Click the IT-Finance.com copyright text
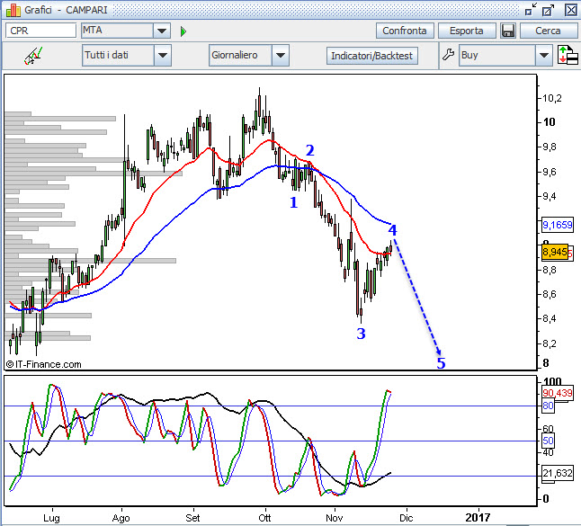Screen dimensions: 581x526 pyautogui.click(x=44, y=364)
